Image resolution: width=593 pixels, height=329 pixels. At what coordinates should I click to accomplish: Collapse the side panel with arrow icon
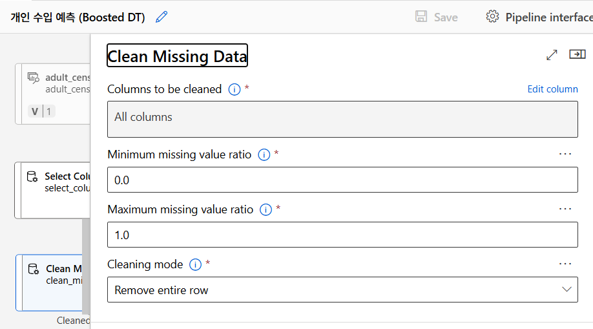[577, 55]
